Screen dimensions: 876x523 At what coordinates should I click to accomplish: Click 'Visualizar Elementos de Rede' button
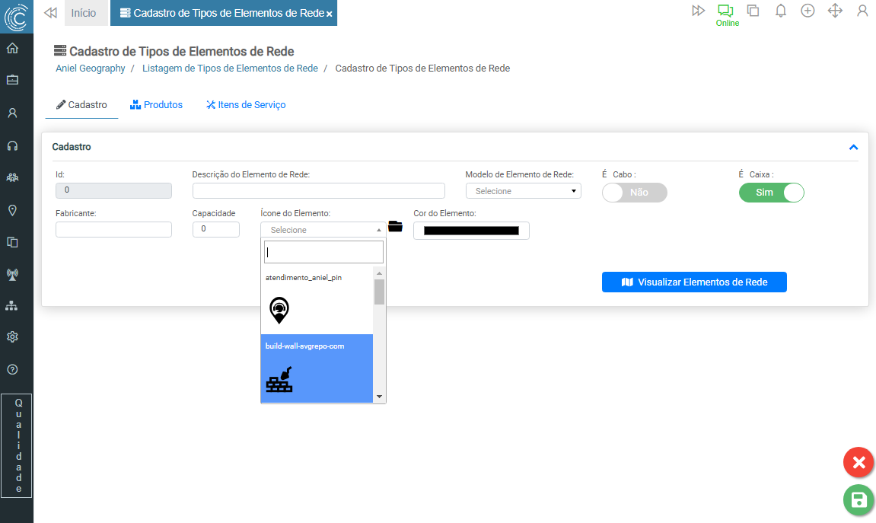[693, 282]
